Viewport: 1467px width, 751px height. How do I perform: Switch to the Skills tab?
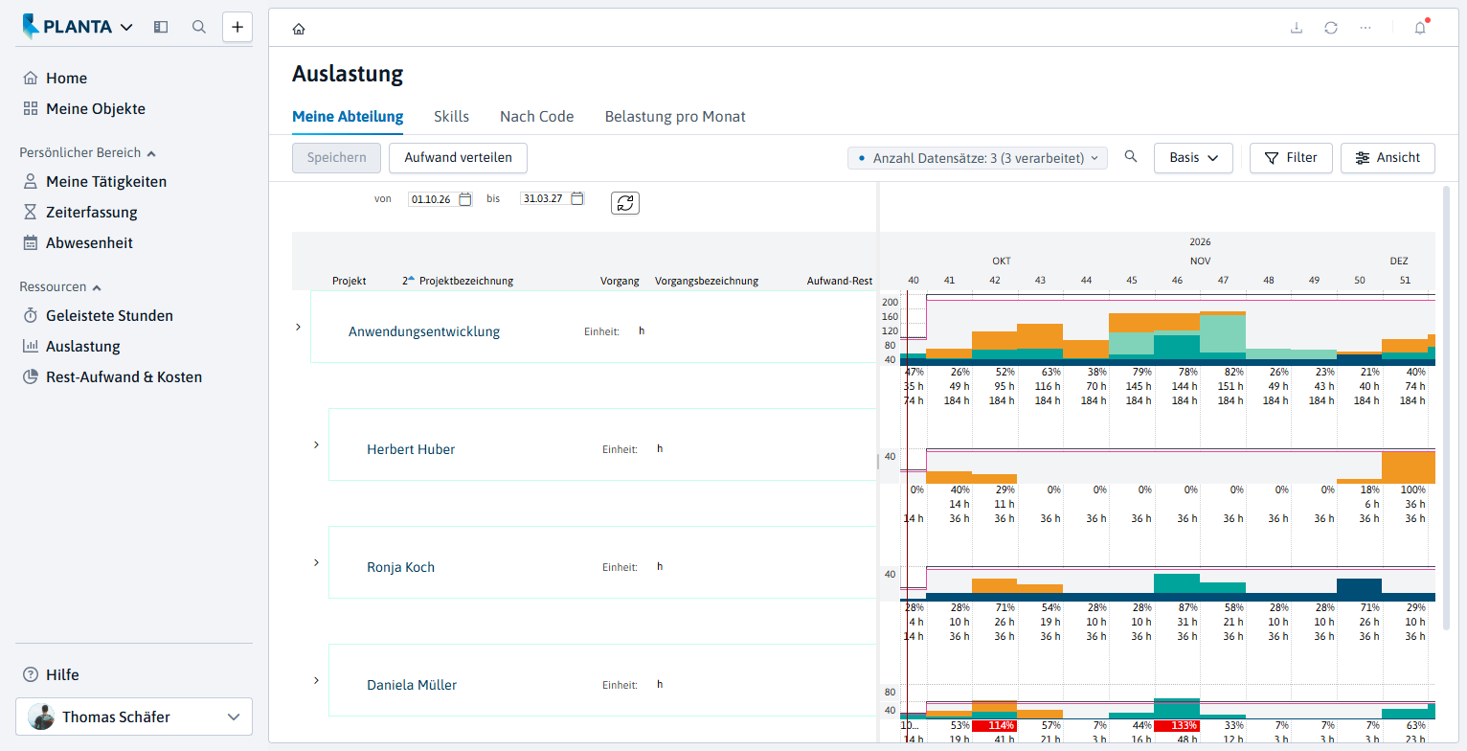coord(451,117)
